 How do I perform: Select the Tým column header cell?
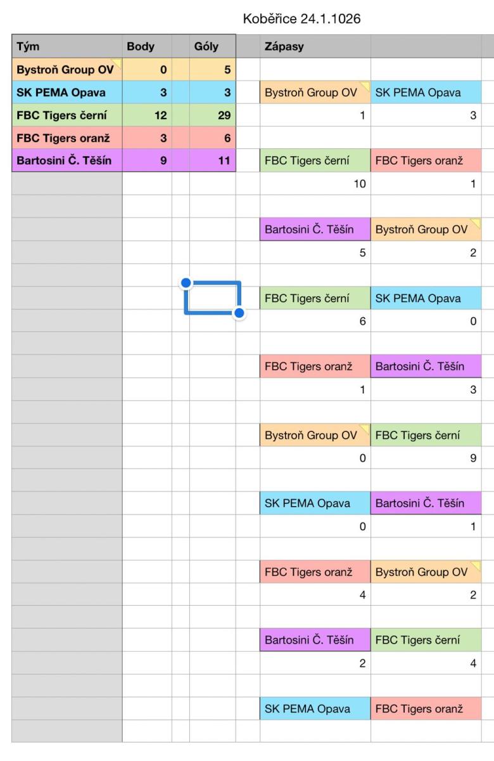(66, 46)
